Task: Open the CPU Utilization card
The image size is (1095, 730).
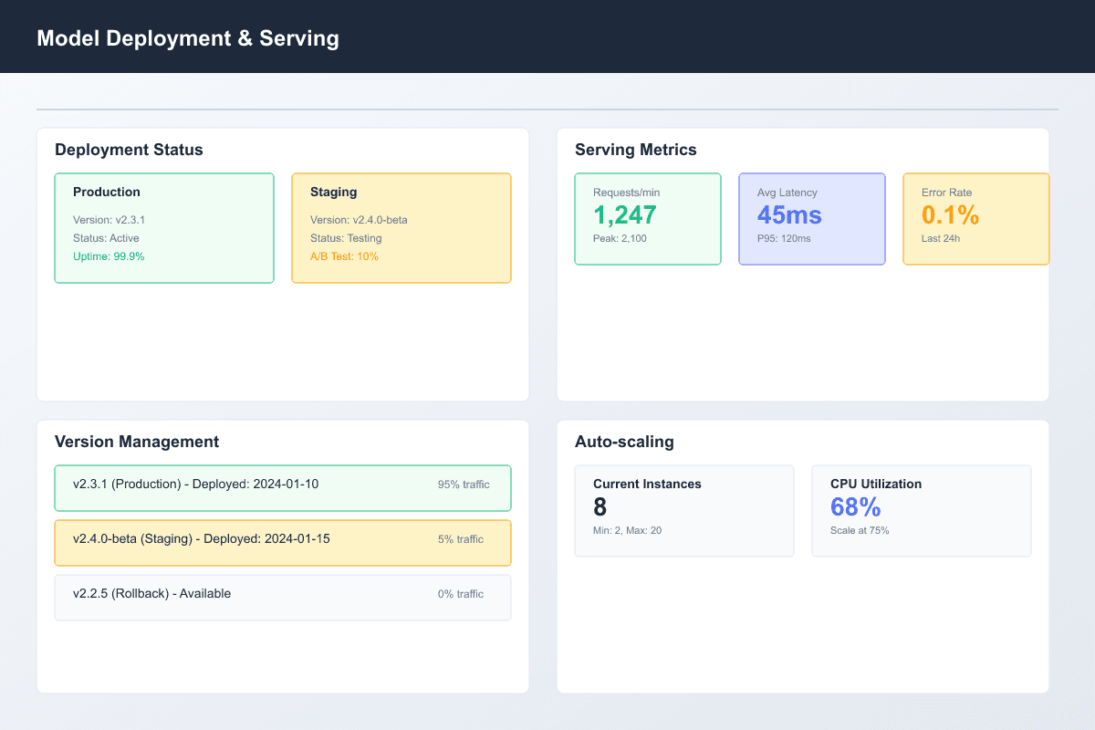Action: tap(922, 511)
